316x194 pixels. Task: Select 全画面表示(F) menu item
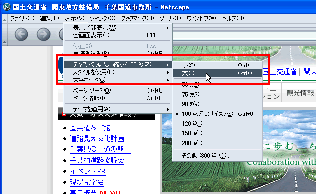point(118,35)
